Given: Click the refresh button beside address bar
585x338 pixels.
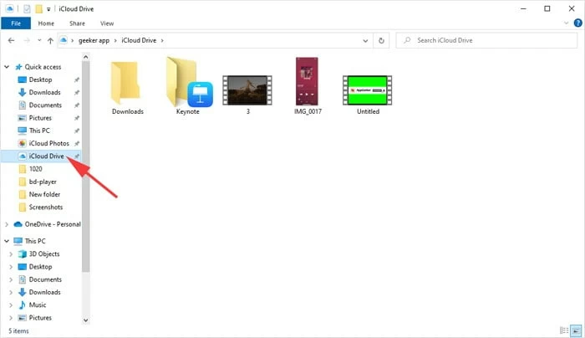Looking at the screenshot, I should point(381,40).
